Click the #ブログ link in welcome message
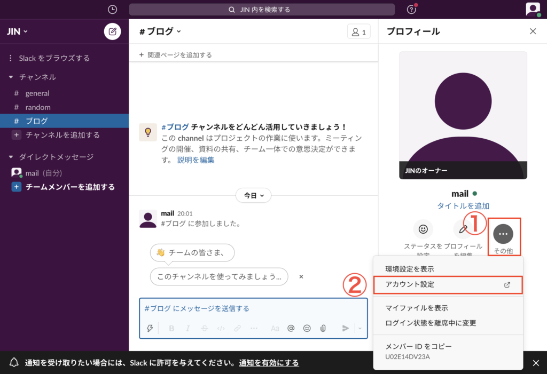Image resolution: width=547 pixels, height=374 pixels. click(x=175, y=127)
